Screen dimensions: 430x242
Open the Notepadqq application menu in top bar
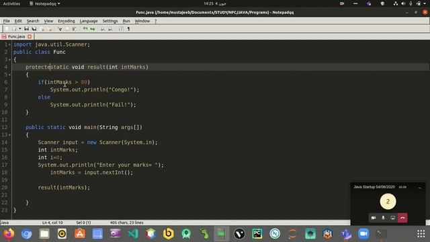coord(45,3)
